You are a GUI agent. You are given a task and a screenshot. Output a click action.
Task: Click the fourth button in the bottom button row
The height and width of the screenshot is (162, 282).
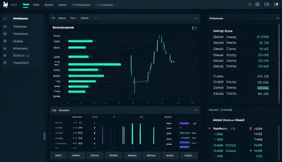114,155
